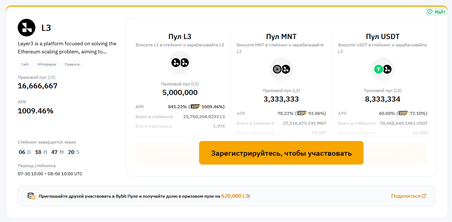Click the 06 days countdown box
The width and height of the screenshot is (452, 222).
[x=22, y=152]
